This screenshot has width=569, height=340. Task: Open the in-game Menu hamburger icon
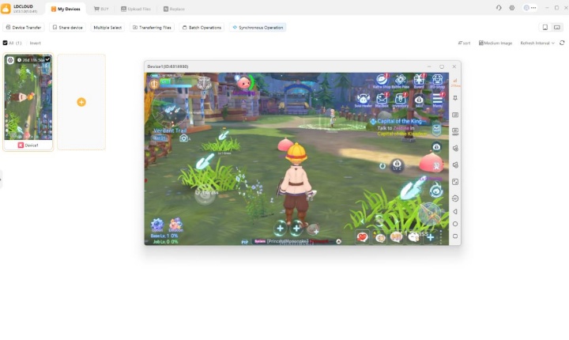click(x=438, y=100)
